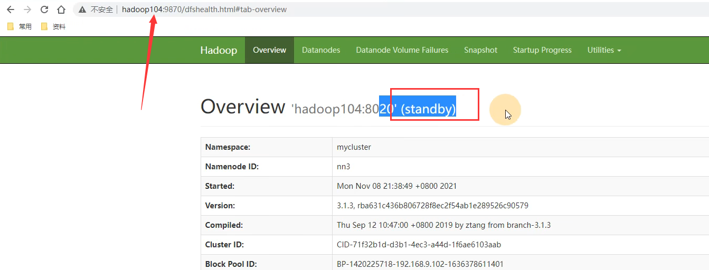Screen dimensions: 709x270
Task: Open the 常用 bookmarks folder
Action: tap(20, 26)
